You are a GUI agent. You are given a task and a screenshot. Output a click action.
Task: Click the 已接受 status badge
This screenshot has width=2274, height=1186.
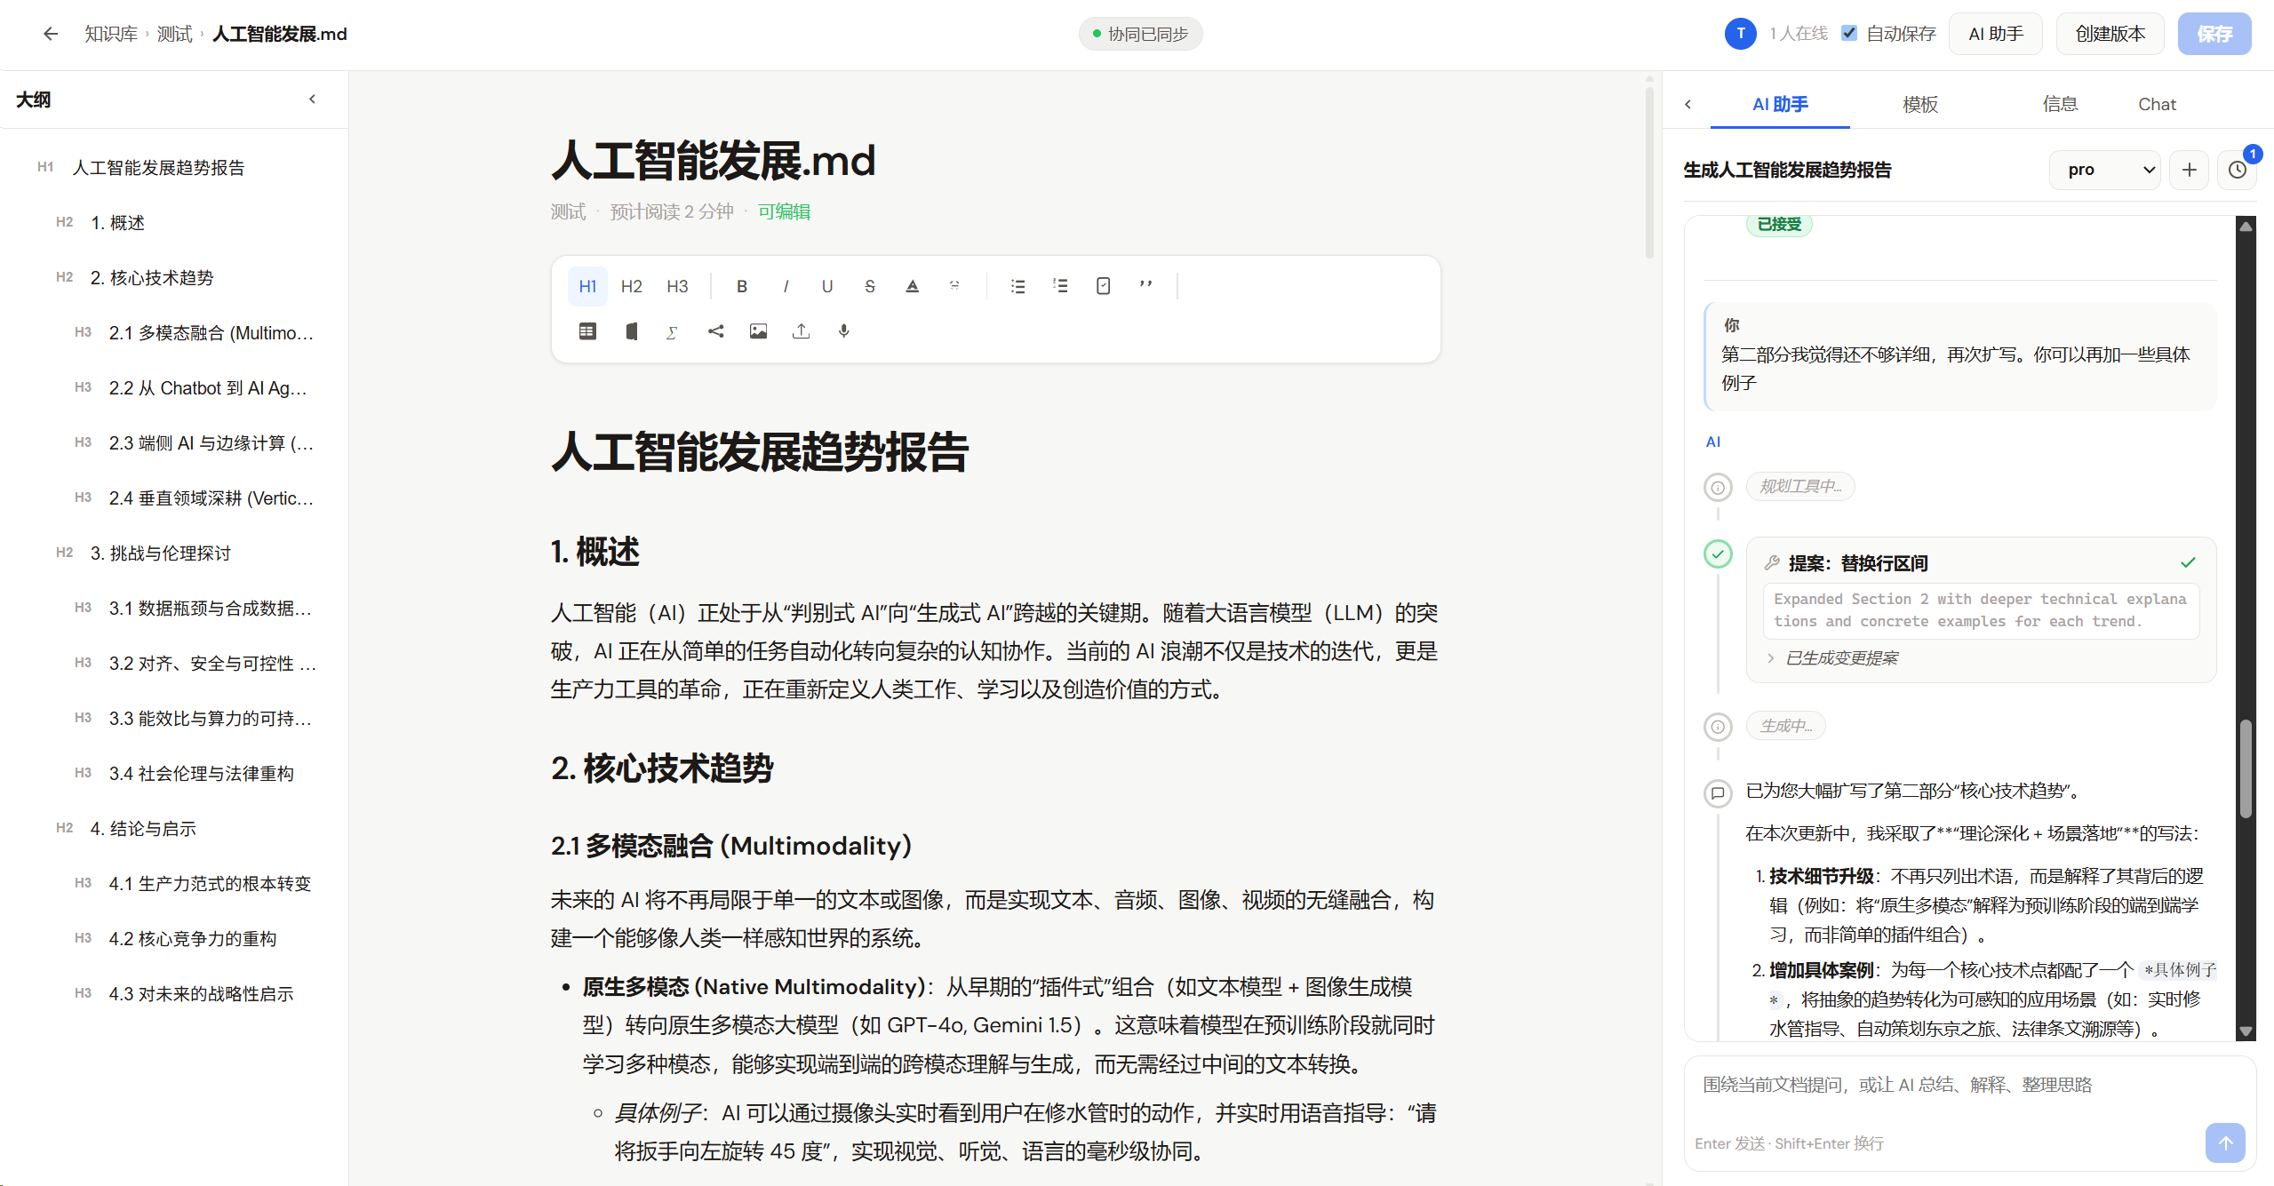point(1779,224)
